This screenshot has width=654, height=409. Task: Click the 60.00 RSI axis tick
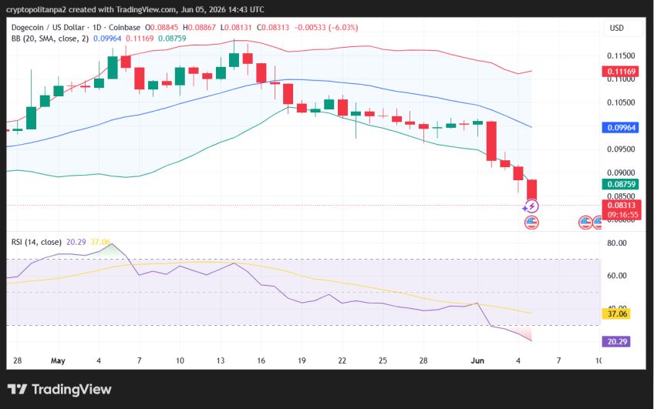617,275
